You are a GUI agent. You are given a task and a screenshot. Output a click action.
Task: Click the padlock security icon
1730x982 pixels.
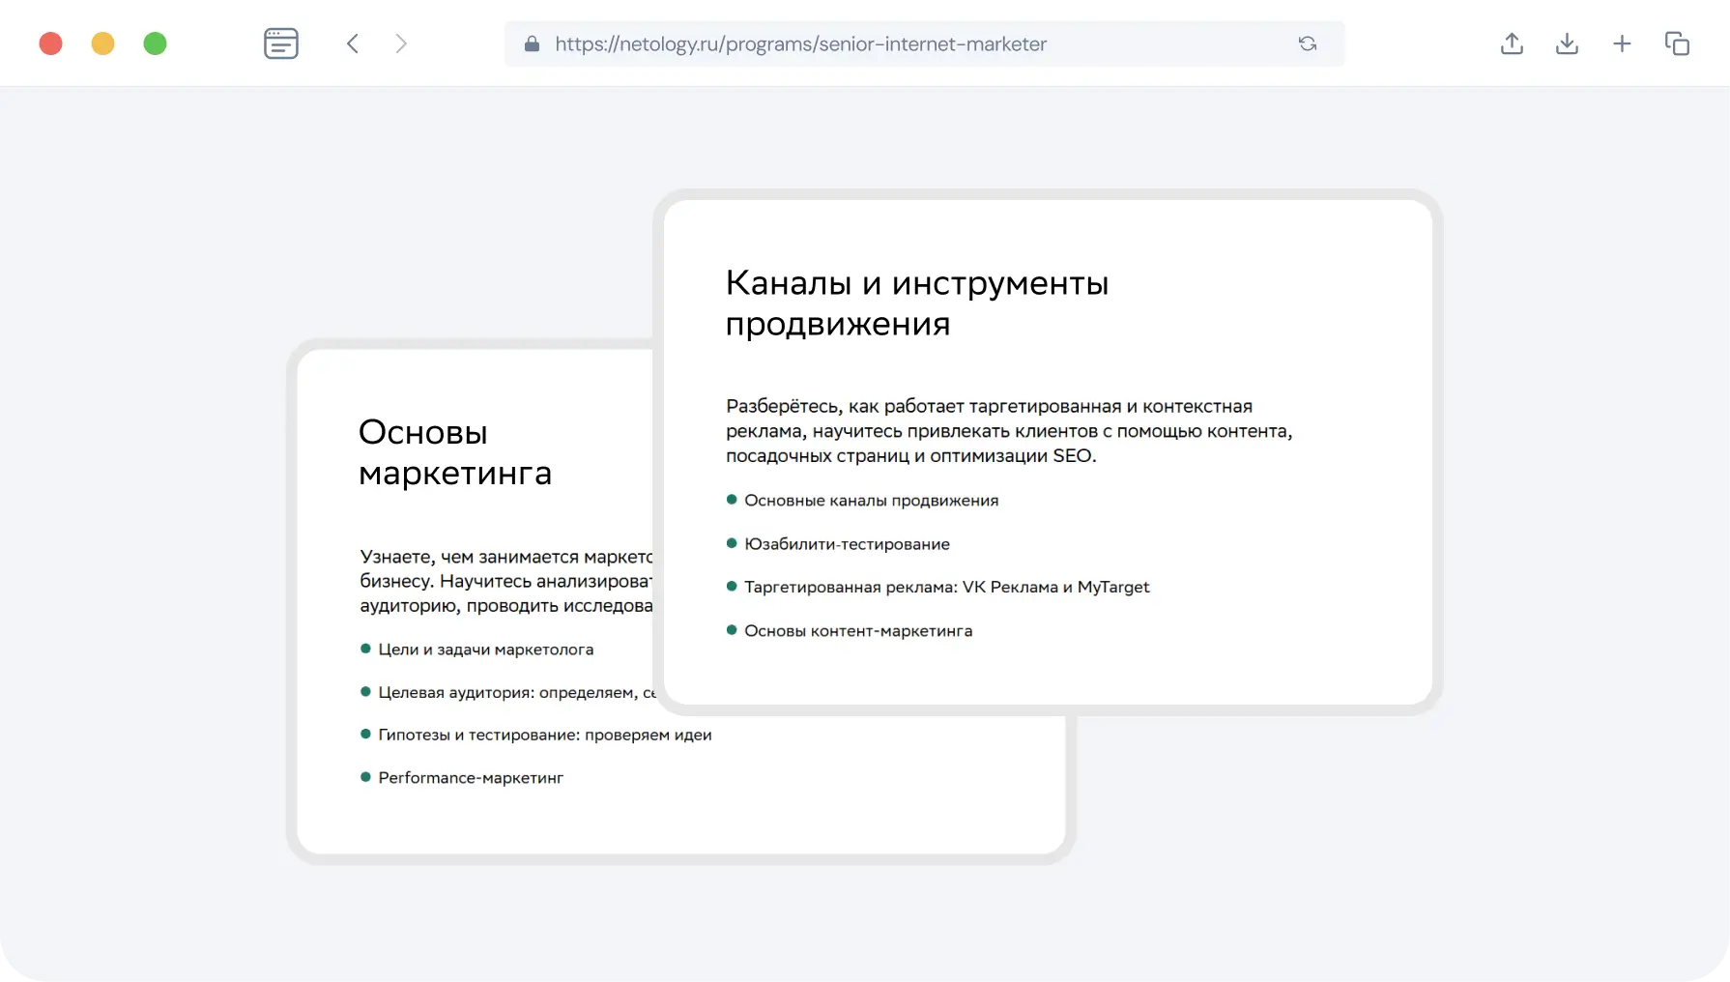click(532, 44)
